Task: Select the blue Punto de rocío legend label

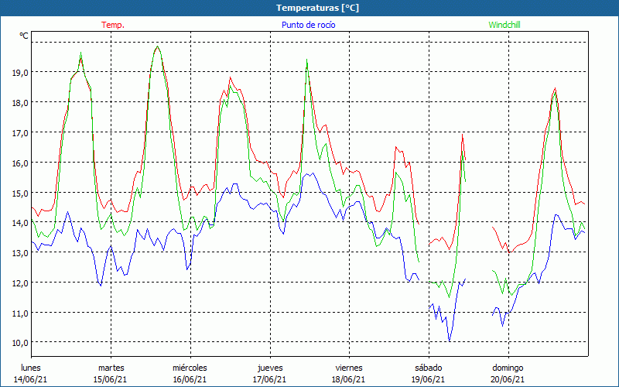Action: (x=309, y=25)
